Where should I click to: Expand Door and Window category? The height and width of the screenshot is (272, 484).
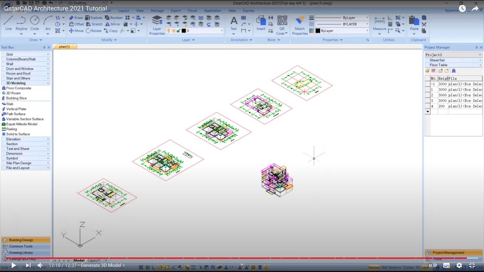pyautogui.click(x=26, y=69)
